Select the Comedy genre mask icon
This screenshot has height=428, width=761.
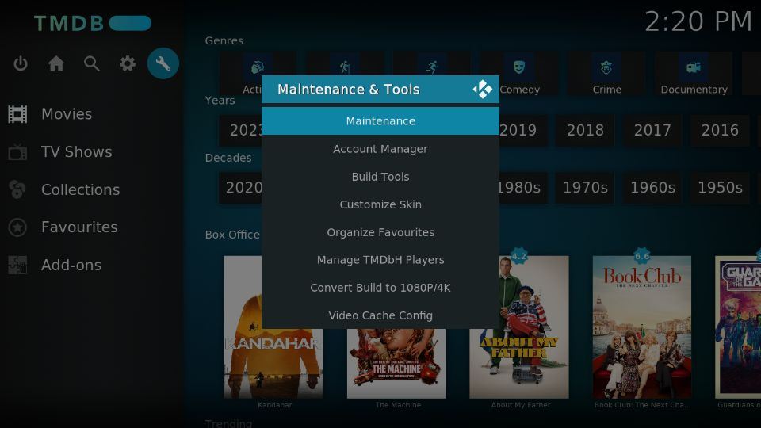coord(518,67)
